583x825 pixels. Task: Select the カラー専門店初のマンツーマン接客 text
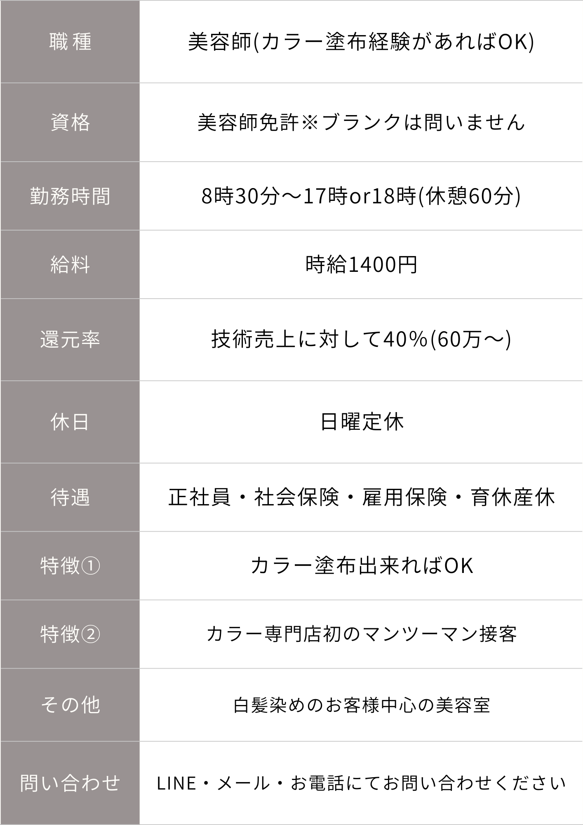[x=362, y=634]
